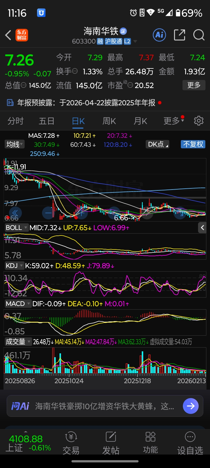
Task: Switch to the 月K tab
Action: 140,121
